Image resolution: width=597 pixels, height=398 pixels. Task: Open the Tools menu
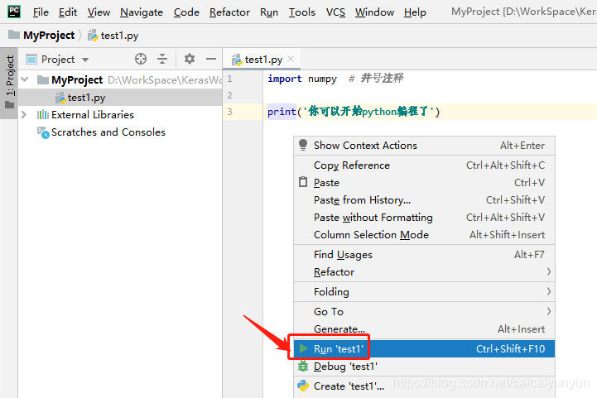pyautogui.click(x=302, y=12)
